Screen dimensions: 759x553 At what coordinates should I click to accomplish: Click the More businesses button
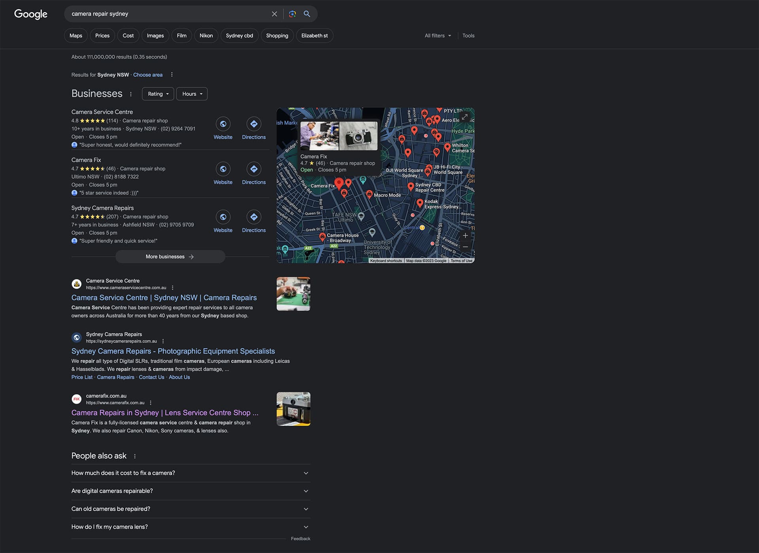[x=170, y=257]
